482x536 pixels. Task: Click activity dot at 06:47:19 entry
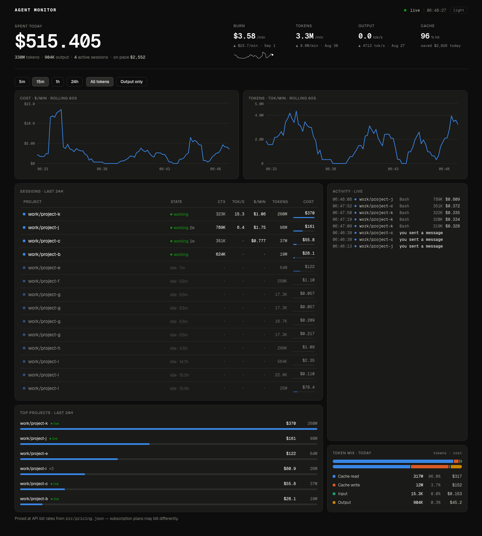(x=355, y=219)
